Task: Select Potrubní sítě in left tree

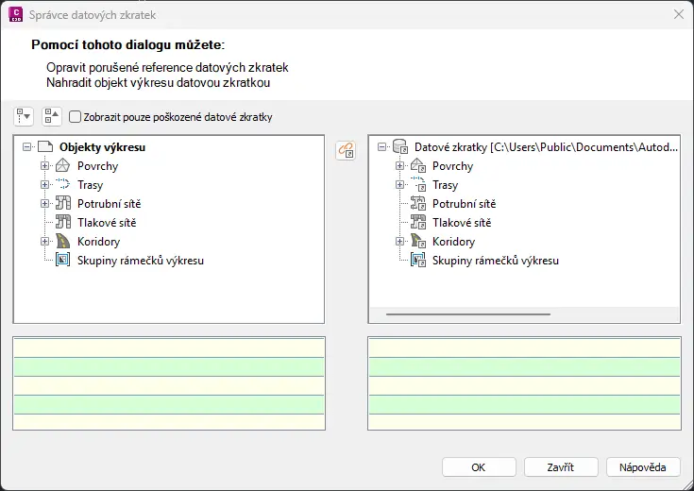Action: click(x=109, y=204)
